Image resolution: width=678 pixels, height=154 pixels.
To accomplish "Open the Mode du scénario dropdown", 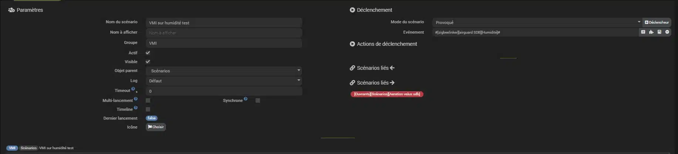I will pos(537,23).
